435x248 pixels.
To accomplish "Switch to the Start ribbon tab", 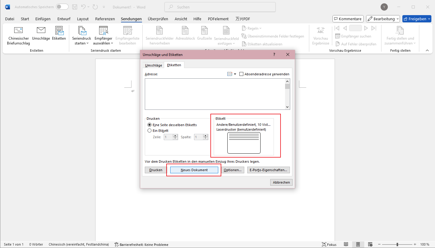I will click(x=25, y=19).
